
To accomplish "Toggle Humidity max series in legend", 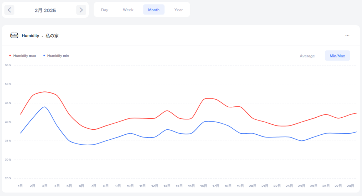I will tap(24, 56).
